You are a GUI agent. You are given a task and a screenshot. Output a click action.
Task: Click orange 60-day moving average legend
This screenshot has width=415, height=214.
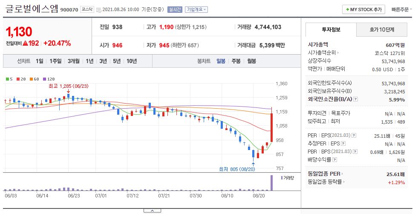pos(34,79)
